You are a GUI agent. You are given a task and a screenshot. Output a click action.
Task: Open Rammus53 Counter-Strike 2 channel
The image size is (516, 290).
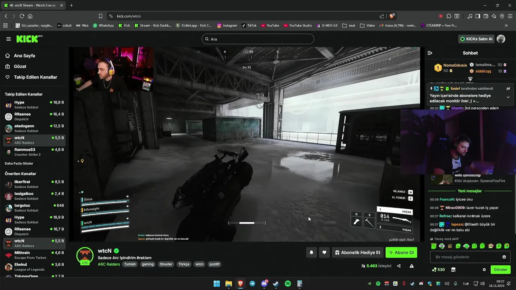pyautogui.click(x=34, y=152)
